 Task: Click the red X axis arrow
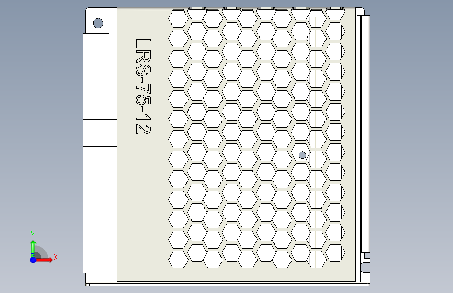pyautogui.click(x=43, y=260)
